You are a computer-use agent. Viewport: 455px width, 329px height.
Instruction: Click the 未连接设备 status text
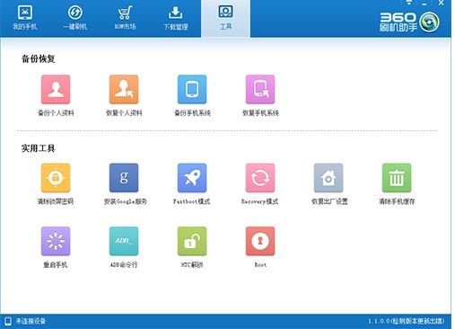(x=31, y=322)
